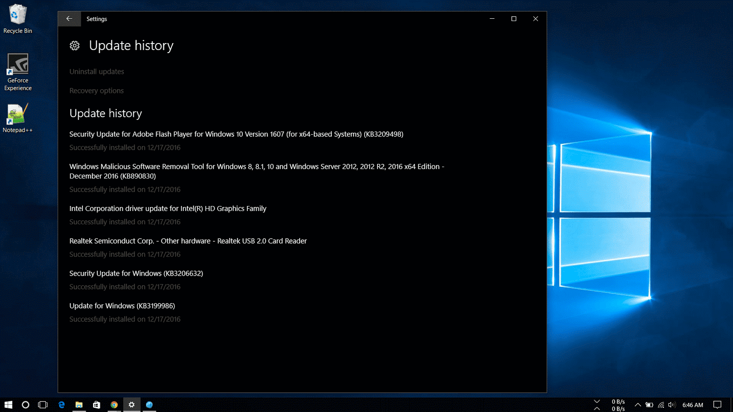The image size is (733, 412).
Task: Close the Settings window
Action: point(536,19)
